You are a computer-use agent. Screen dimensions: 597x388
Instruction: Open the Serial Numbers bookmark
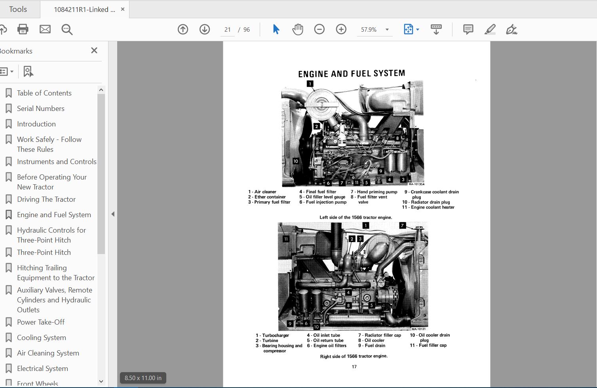click(x=40, y=108)
